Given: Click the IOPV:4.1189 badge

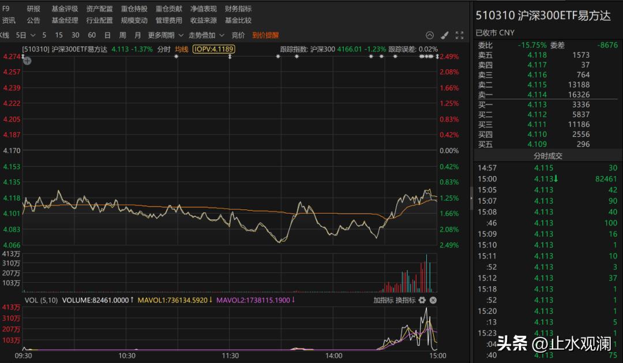Looking at the screenshot, I should [214, 49].
